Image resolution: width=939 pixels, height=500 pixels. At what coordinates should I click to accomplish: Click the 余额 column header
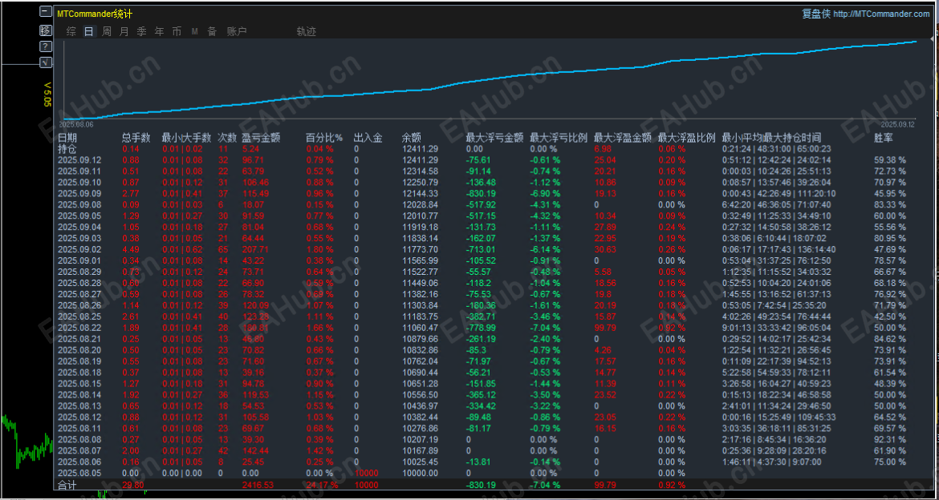point(412,138)
